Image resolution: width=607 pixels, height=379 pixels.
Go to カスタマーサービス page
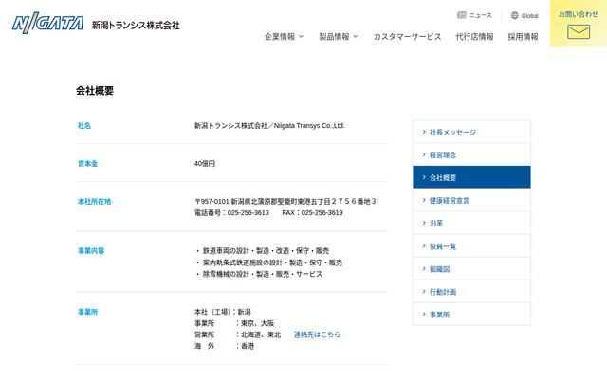tap(407, 37)
